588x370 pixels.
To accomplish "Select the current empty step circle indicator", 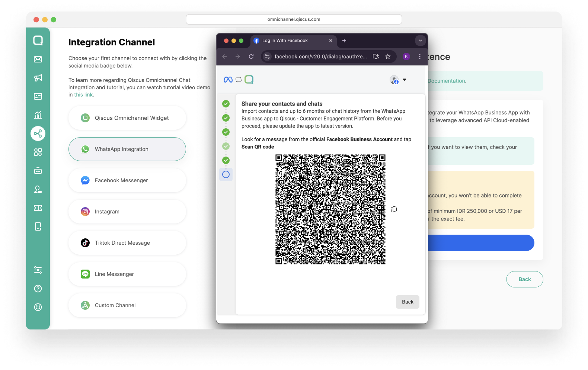I will click(226, 174).
